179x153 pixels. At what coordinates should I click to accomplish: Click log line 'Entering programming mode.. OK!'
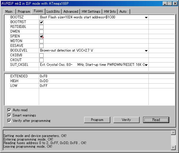click(28, 139)
